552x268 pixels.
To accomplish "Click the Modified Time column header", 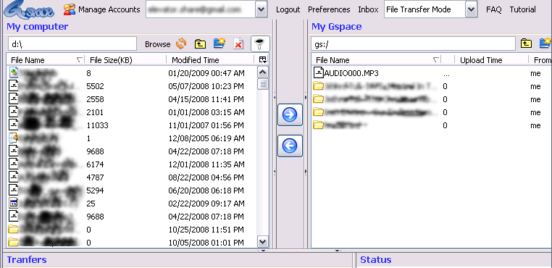I will pyautogui.click(x=210, y=60).
